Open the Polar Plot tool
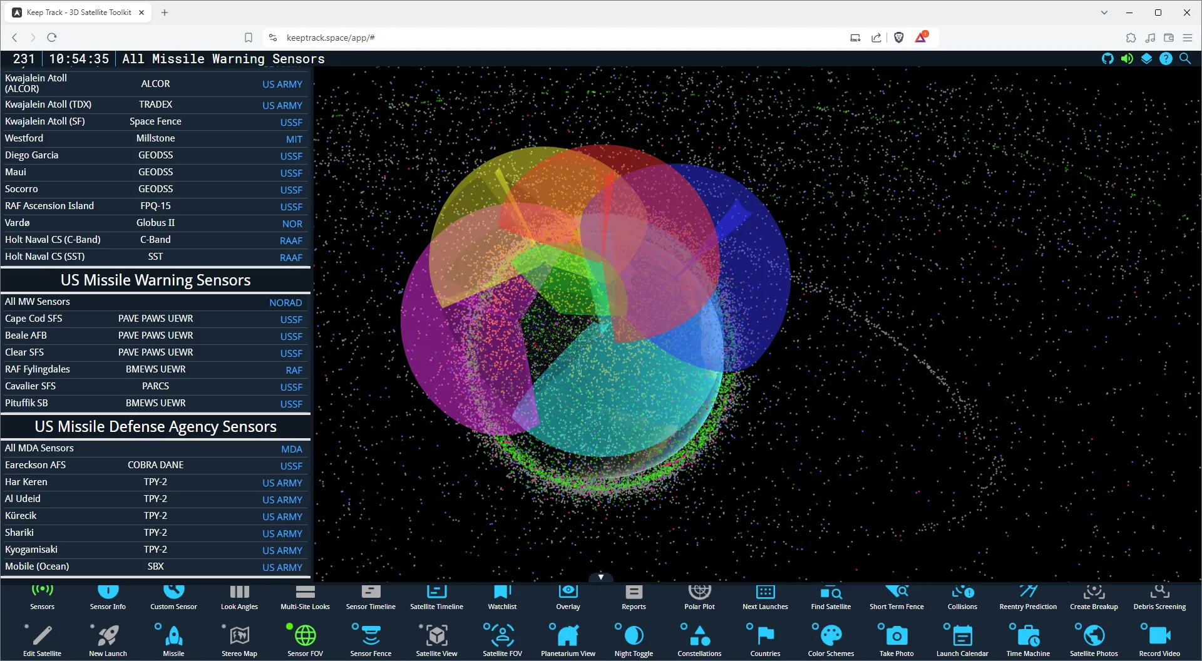1202x661 pixels. 699,597
